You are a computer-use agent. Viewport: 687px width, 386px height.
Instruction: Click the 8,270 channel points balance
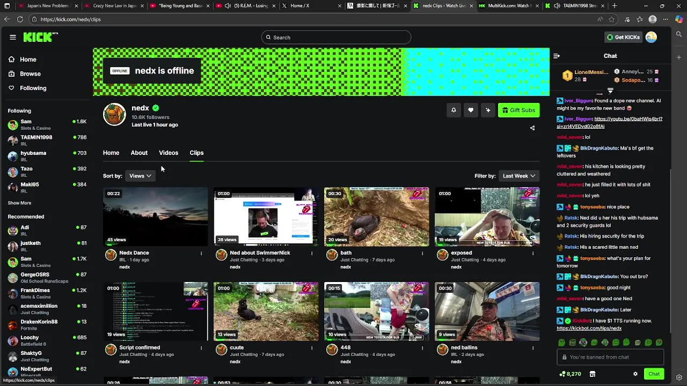pos(570,374)
